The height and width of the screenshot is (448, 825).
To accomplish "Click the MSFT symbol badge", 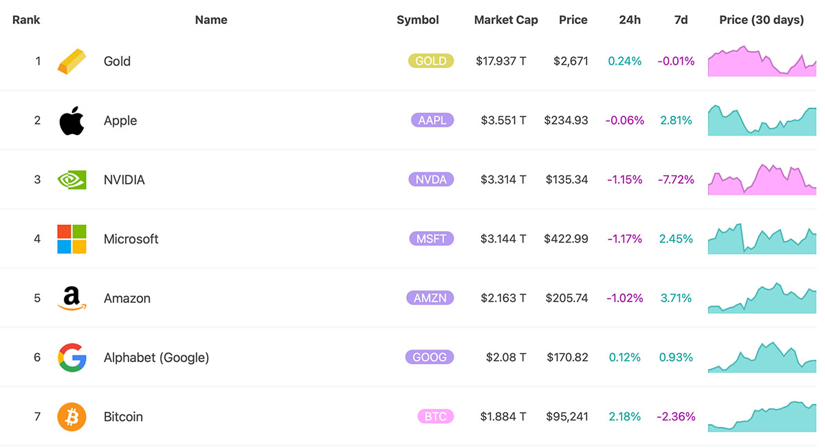I will click(x=431, y=239).
